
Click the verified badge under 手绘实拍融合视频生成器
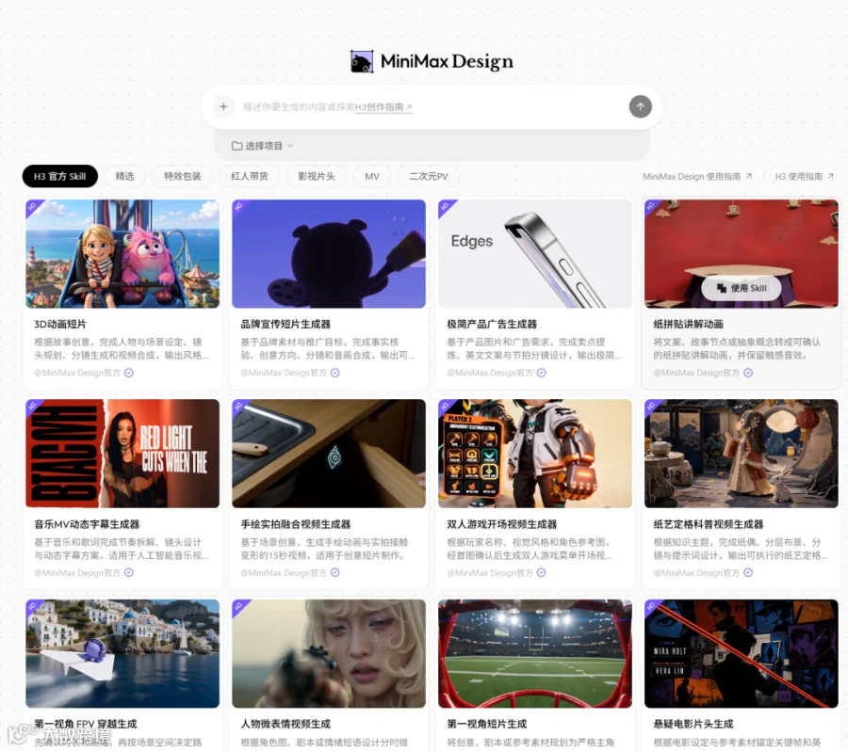pyautogui.click(x=335, y=573)
